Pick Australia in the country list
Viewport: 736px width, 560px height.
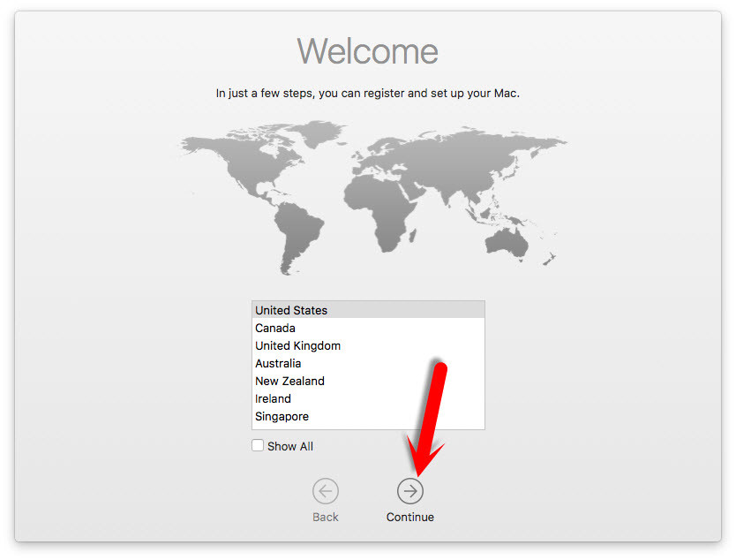[x=368, y=363]
